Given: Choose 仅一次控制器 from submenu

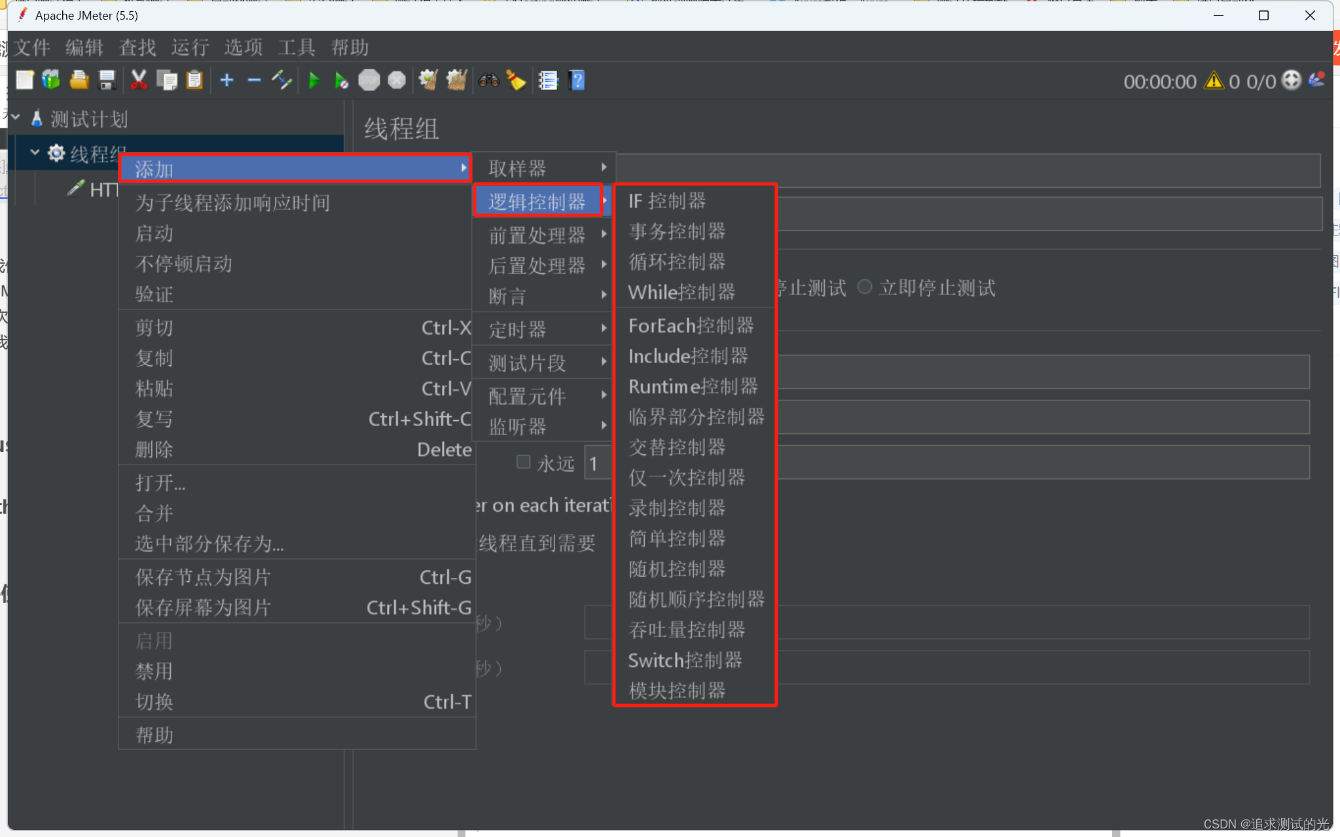Looking at the screenshot, I should [695, 478].
